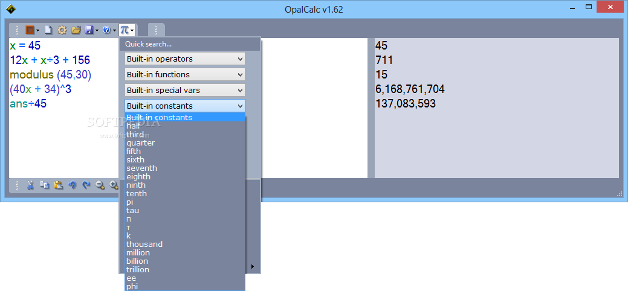Select highlighted 'Built-in constants' list entry
628x291 pixels.
[x=185, y=117]
